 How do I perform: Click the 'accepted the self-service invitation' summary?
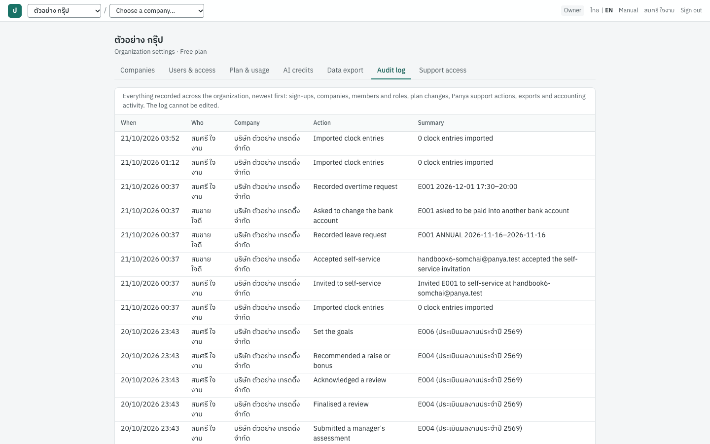497,264
